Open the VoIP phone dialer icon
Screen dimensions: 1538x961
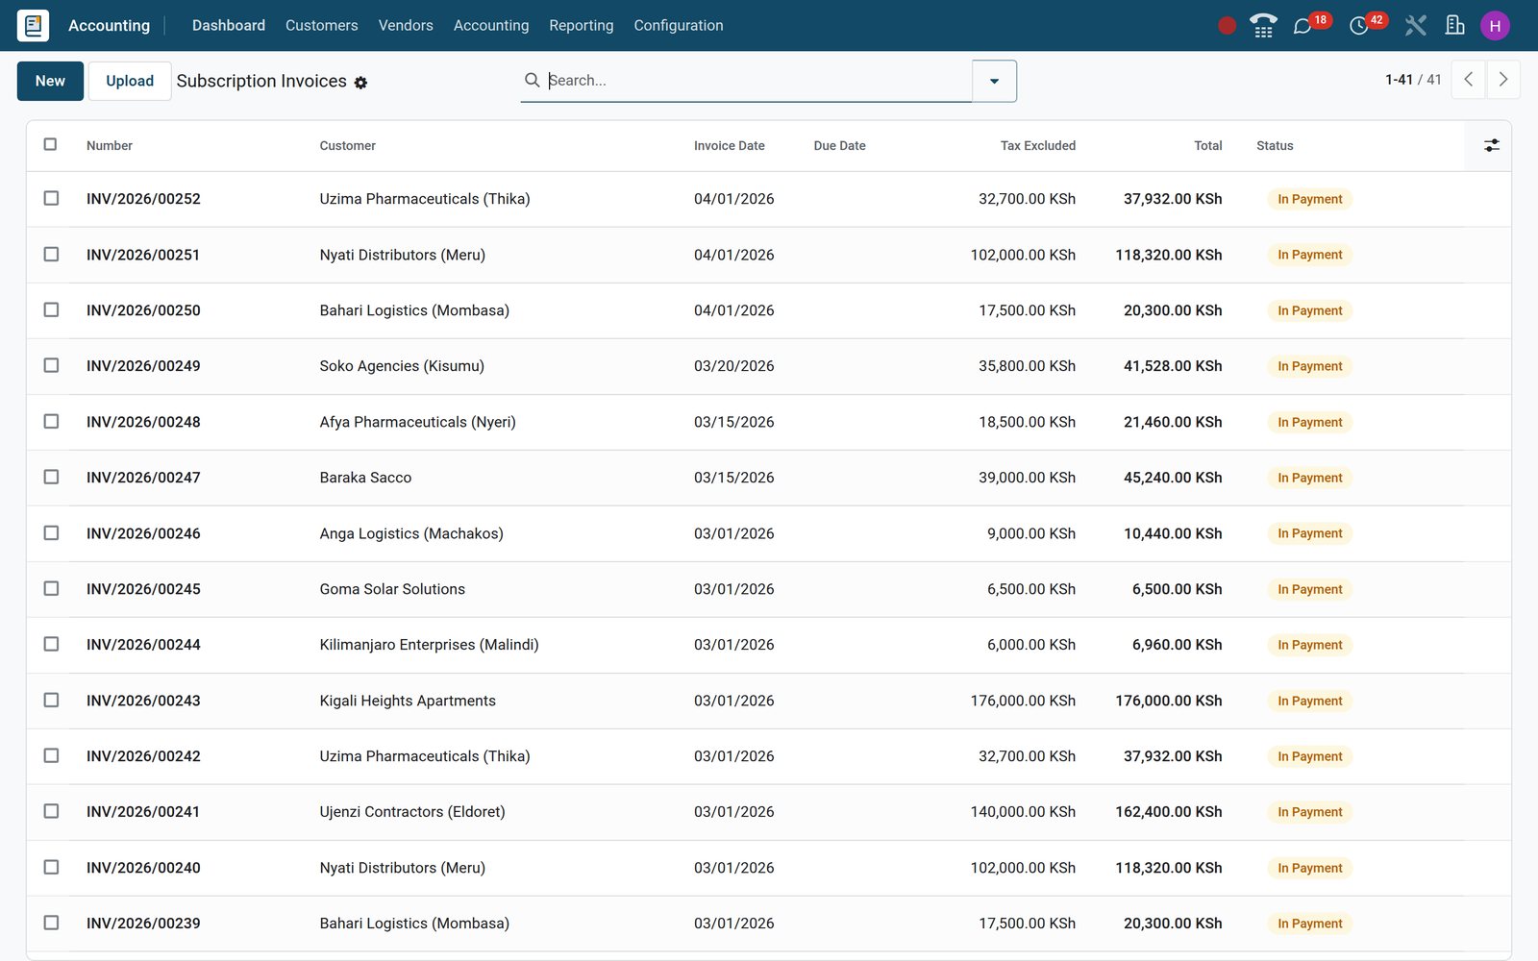1263,26
